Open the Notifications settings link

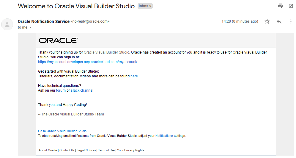pos(164,136)
